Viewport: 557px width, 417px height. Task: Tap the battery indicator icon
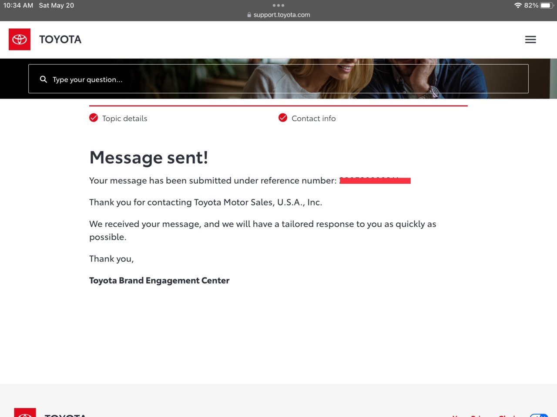(547, 5)
